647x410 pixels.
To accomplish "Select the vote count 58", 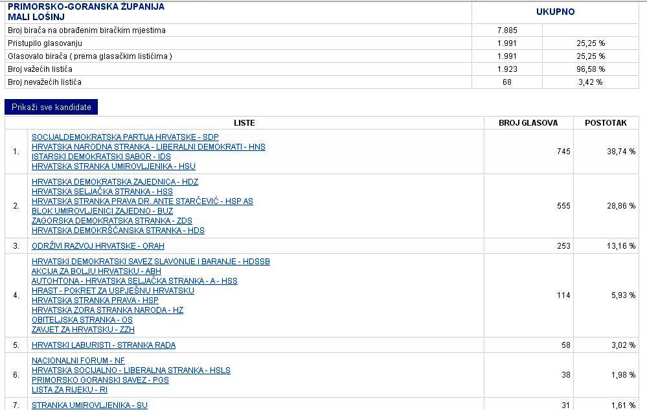I will [x=565, y=345].
